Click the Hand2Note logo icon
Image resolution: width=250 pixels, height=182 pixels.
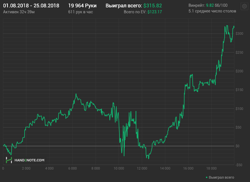coord(9,160)
